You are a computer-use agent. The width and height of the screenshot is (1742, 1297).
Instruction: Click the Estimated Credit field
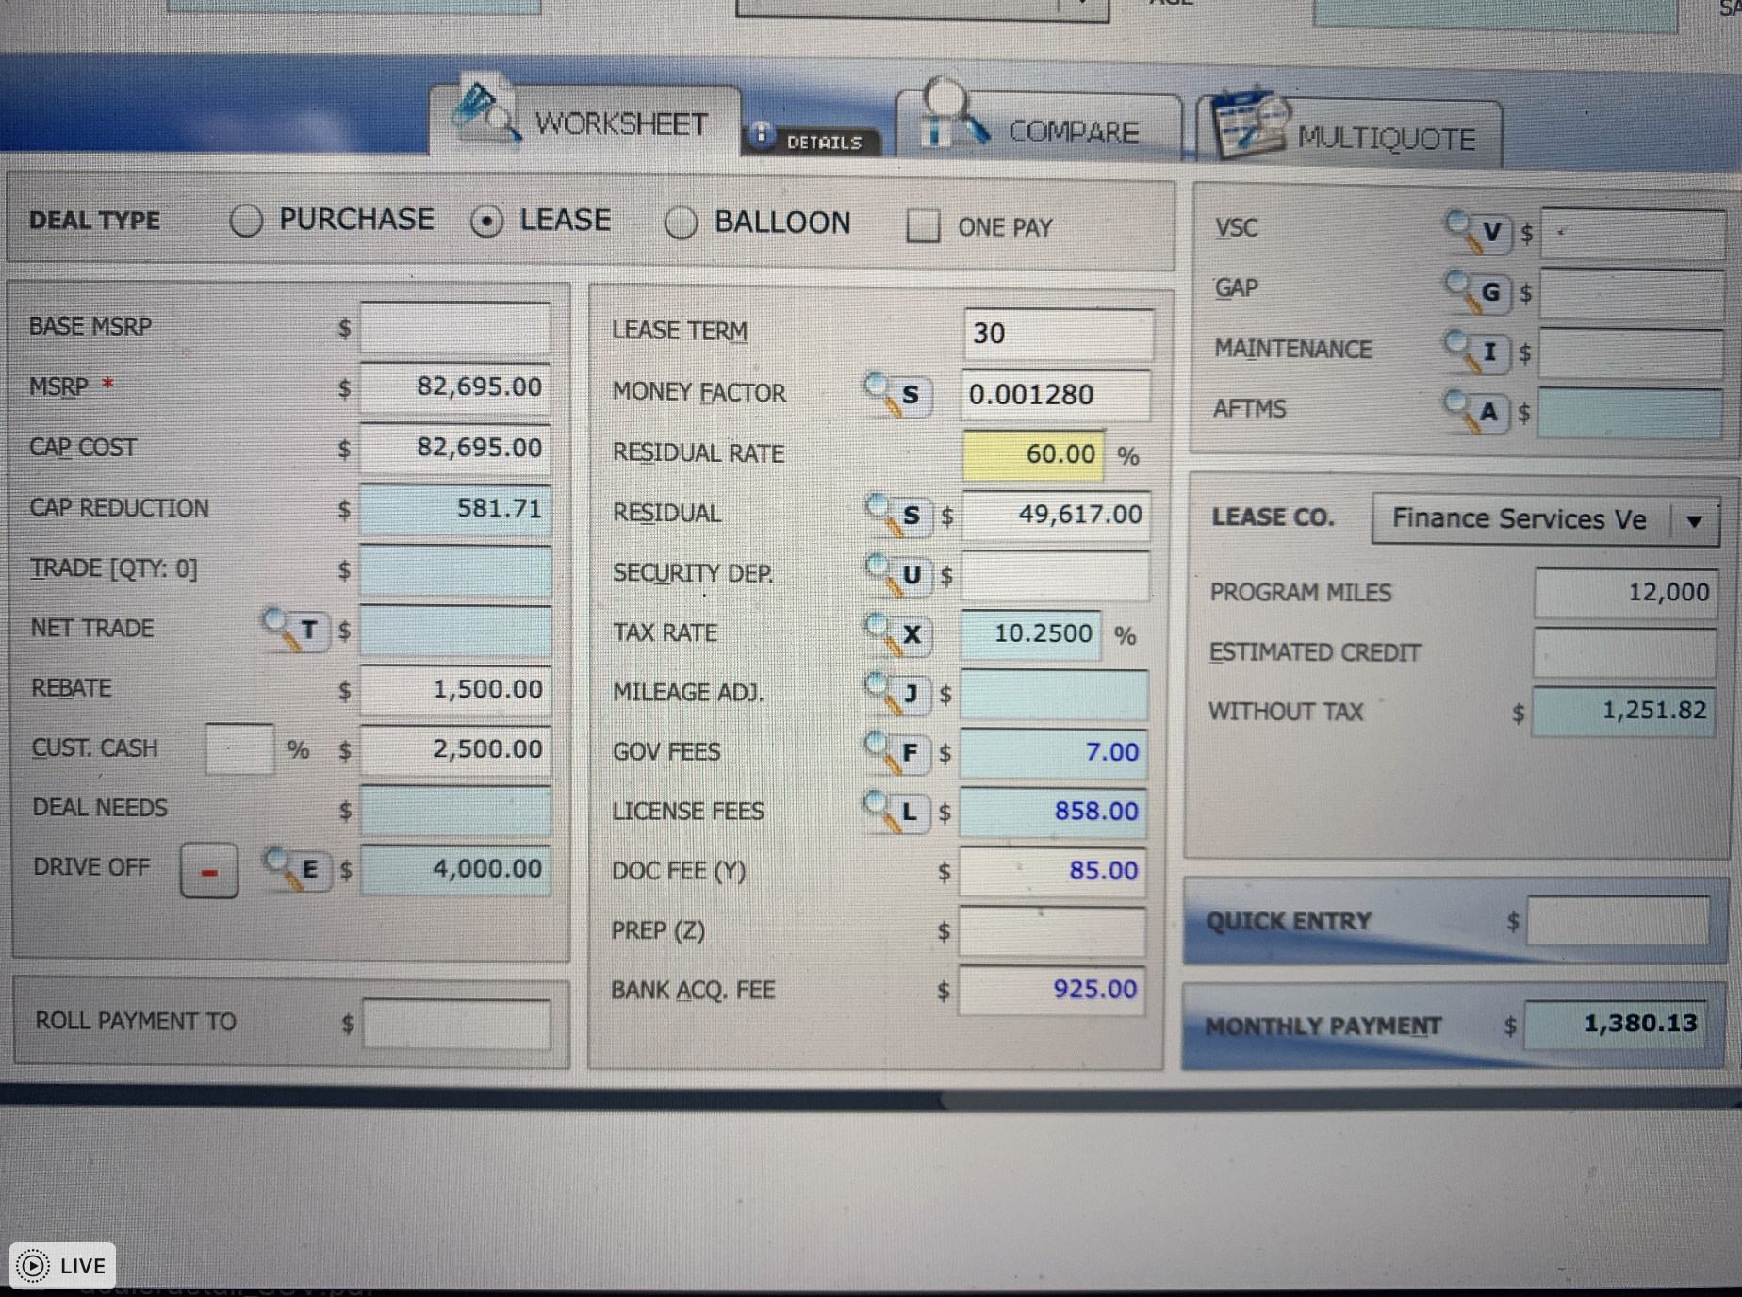(x=1625, y=653)
